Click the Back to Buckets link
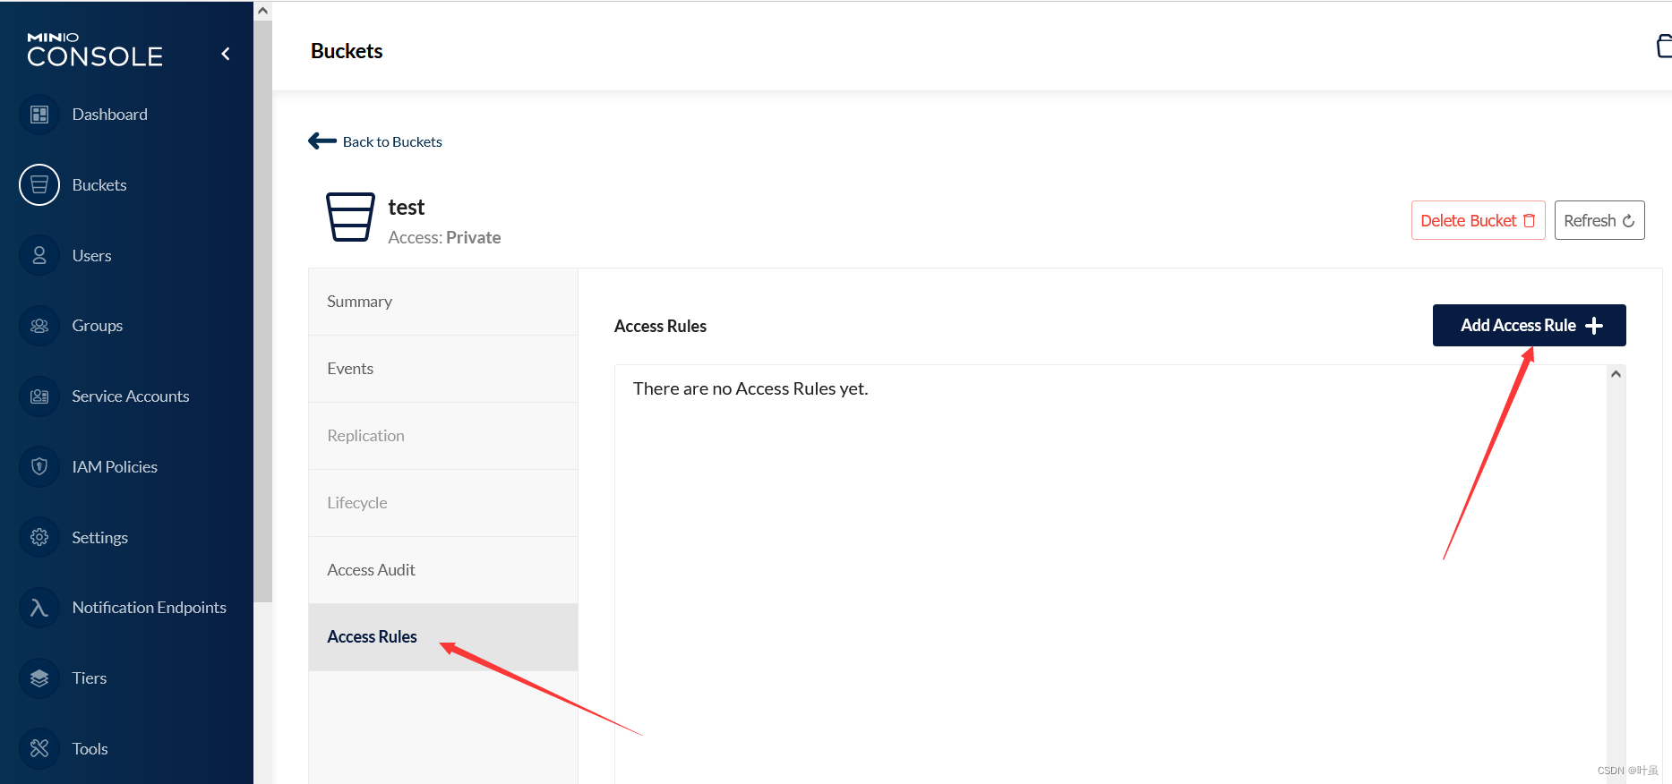Screen dimensions: 1672x784 392,141
